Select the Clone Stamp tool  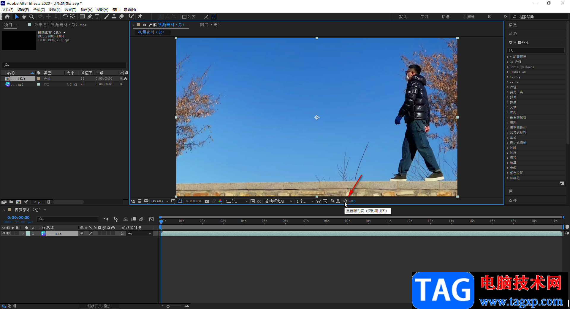(114, 17)
